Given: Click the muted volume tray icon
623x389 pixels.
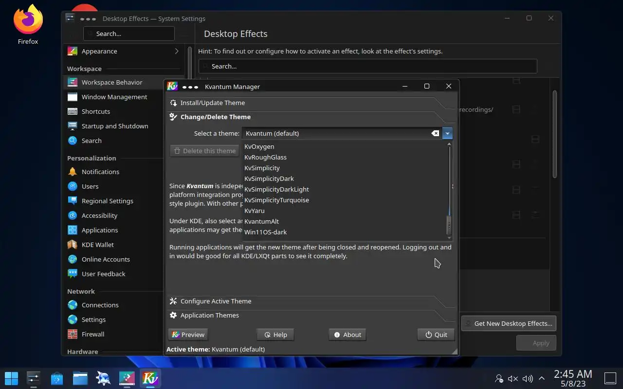Looking at the screenshot, I should click(513, 378).
